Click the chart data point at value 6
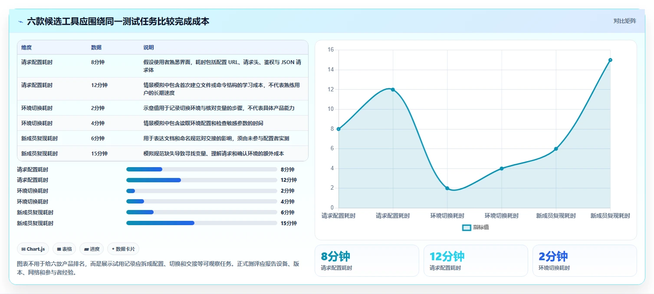Image resolution: width=654 pixels, height=294 pixels. coord(556,149)
